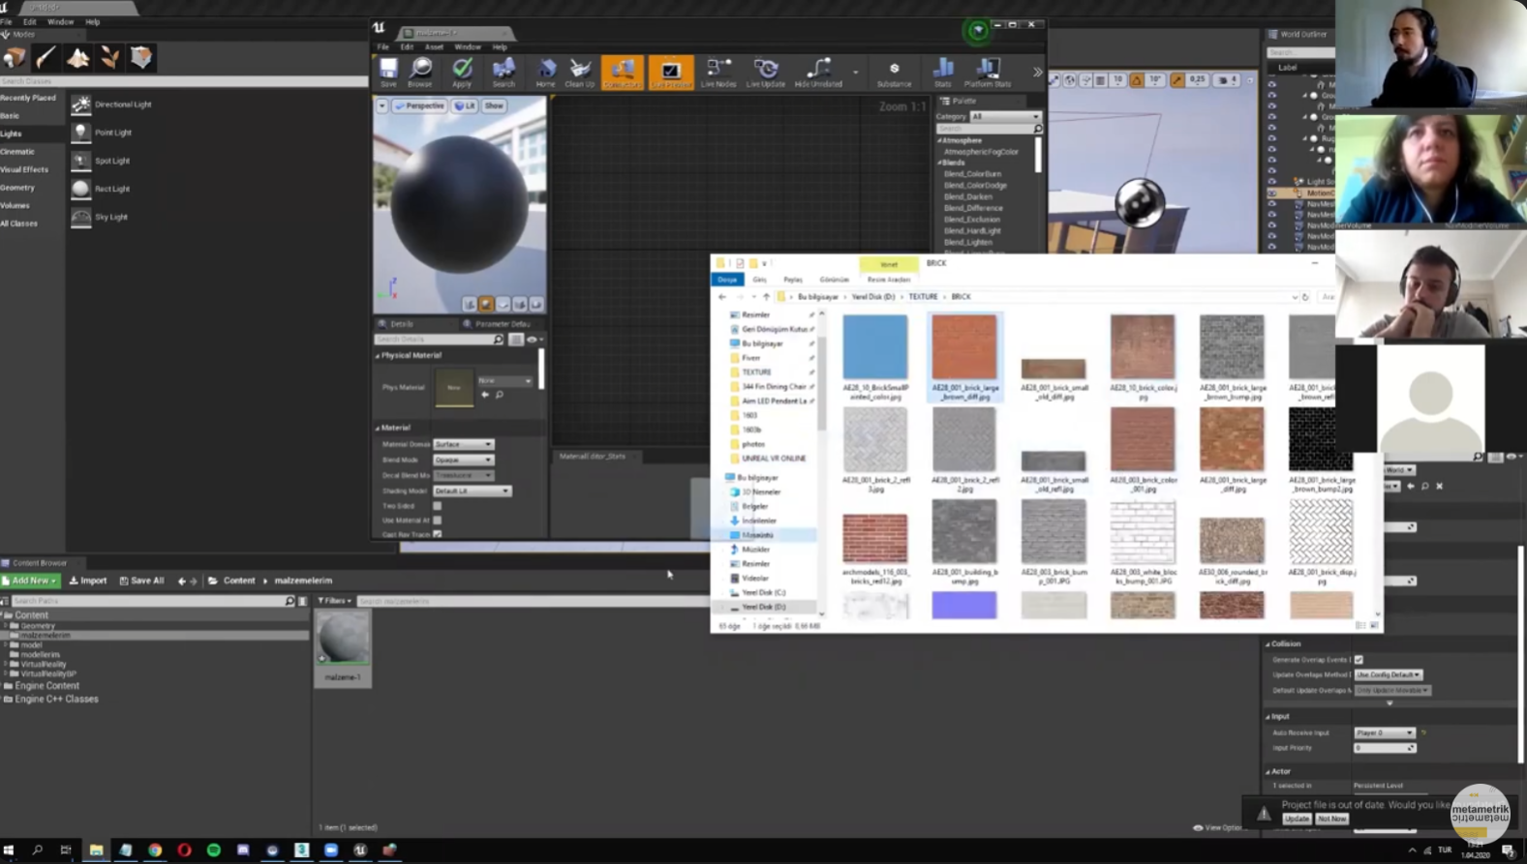Open the Dosya tab in File Explorer

point(727,280)
